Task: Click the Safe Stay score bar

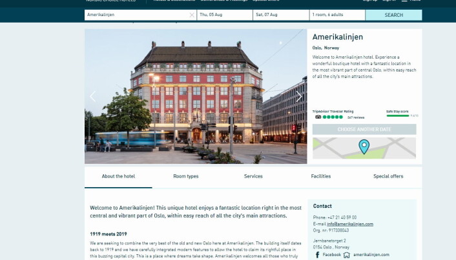Action: coord(398,116)
